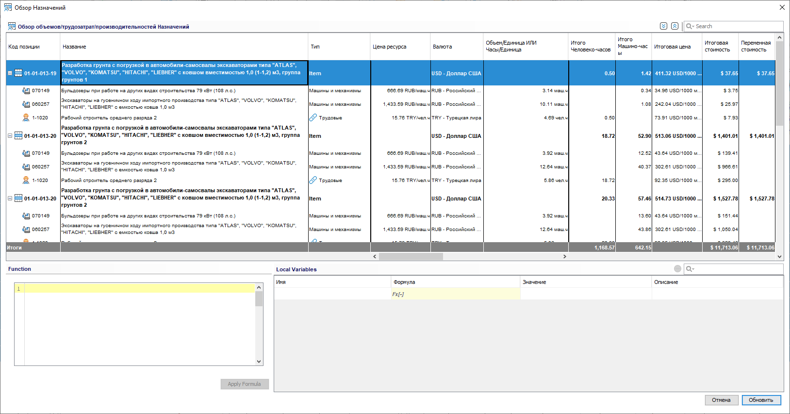790x414 pixels.
Task: Sort by the Название column header
Action: pos(184,47)
